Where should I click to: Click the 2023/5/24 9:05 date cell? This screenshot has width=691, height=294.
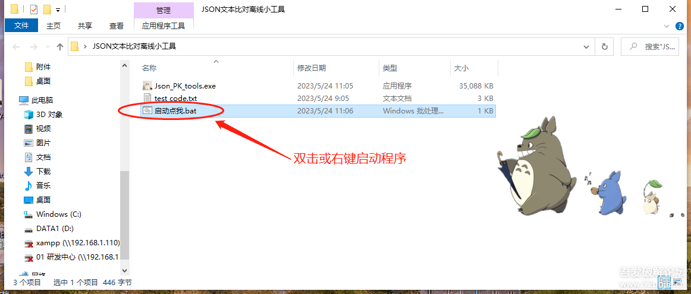[322, 98]
